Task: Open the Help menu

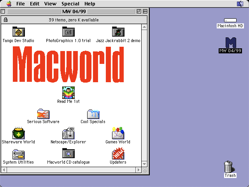Action: click(x=90, y=4)
